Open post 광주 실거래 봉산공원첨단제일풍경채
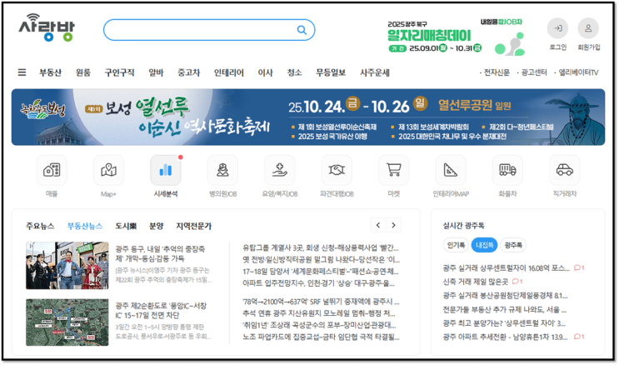 506,296
